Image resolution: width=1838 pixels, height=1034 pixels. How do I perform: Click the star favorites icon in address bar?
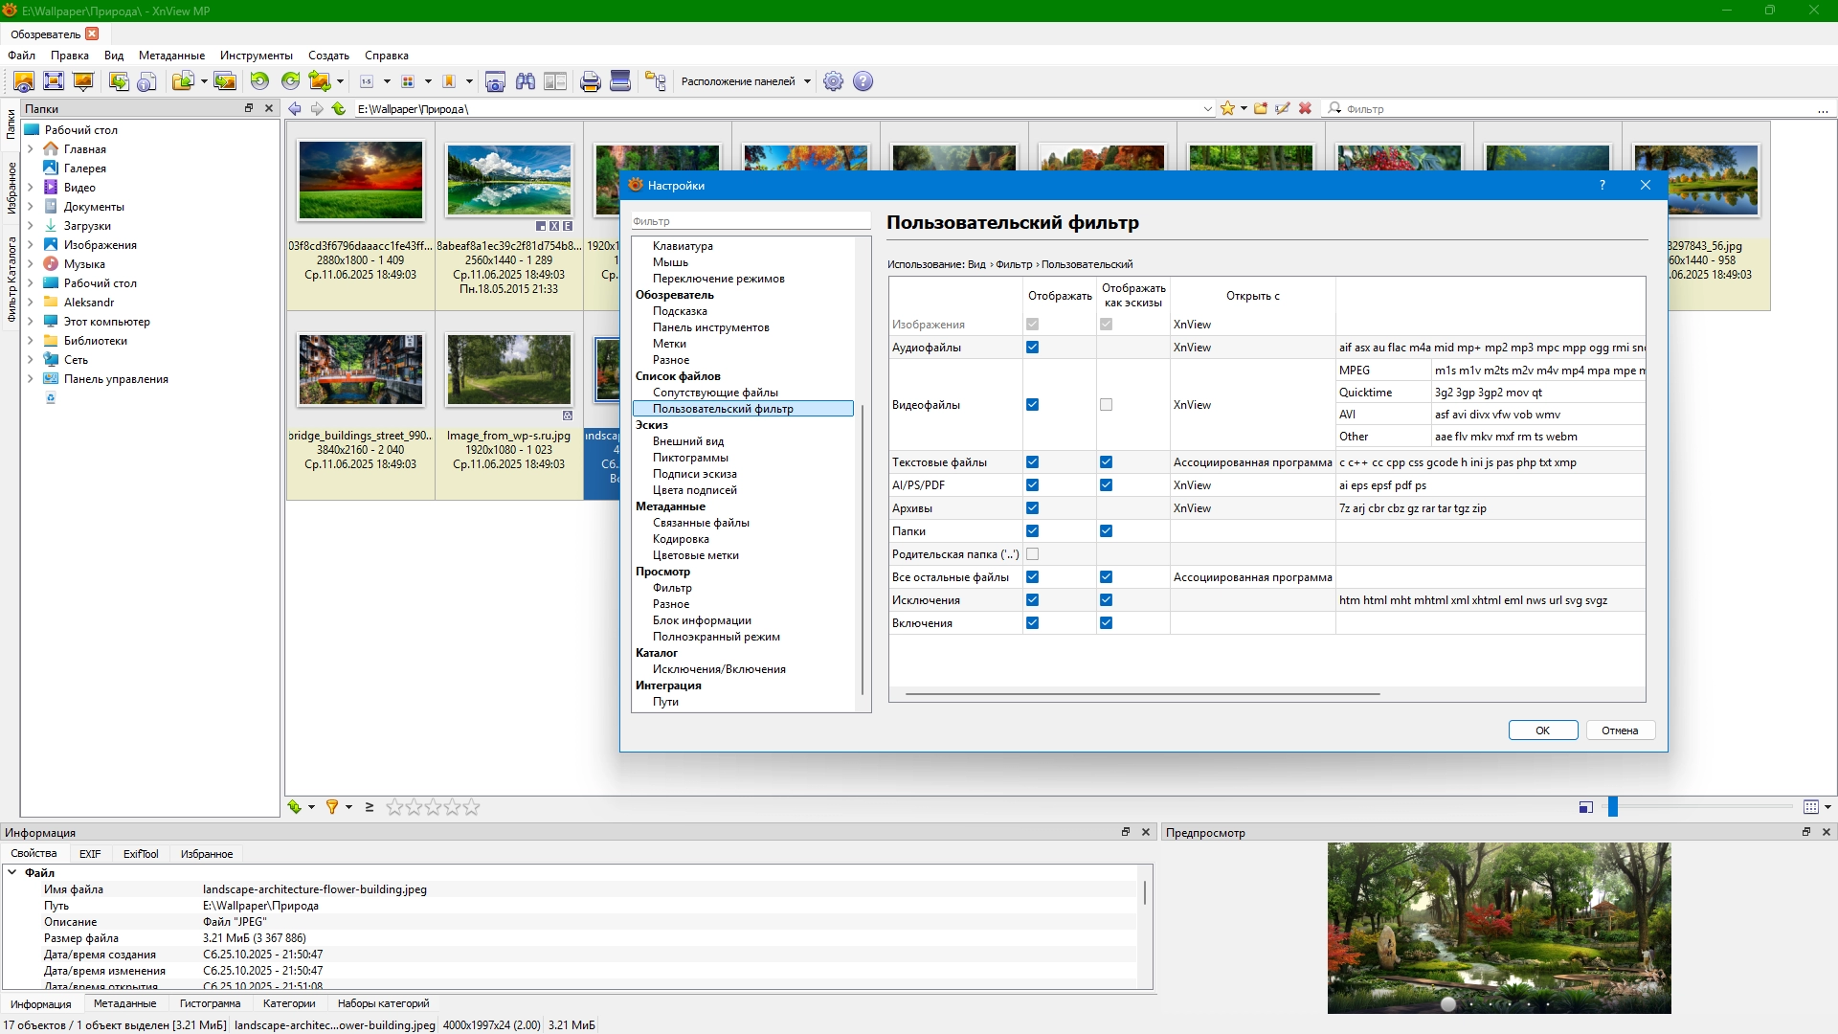coord(1227,108)
